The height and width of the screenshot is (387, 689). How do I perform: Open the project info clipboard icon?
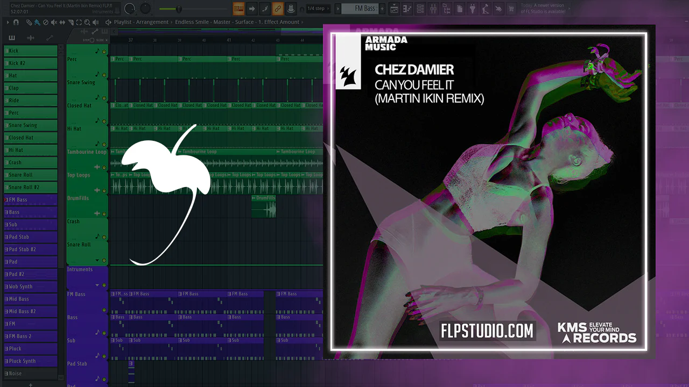point(459,9)
